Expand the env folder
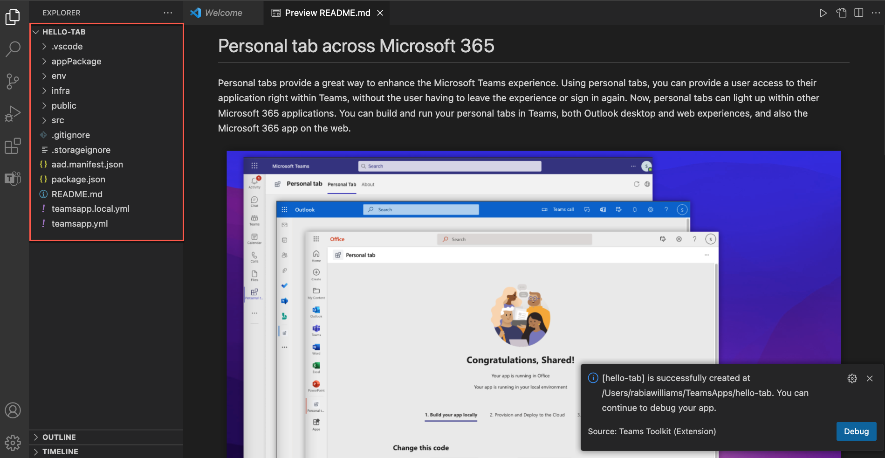This screenshot has height=458, width=885. pyautogui.click(x=107, y=76)
